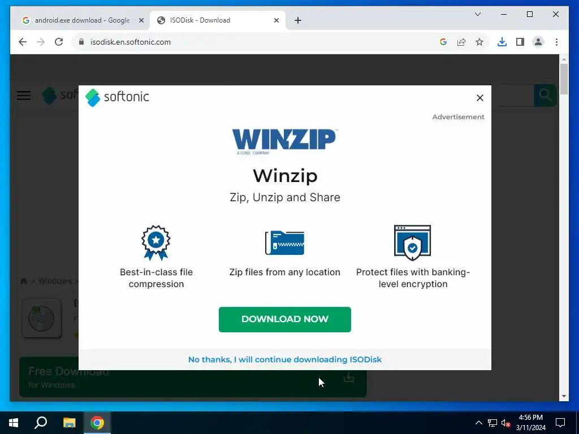Open File Explorer from taskbar
This screenshot has width=579, height=434.
[x=69, y=423]
